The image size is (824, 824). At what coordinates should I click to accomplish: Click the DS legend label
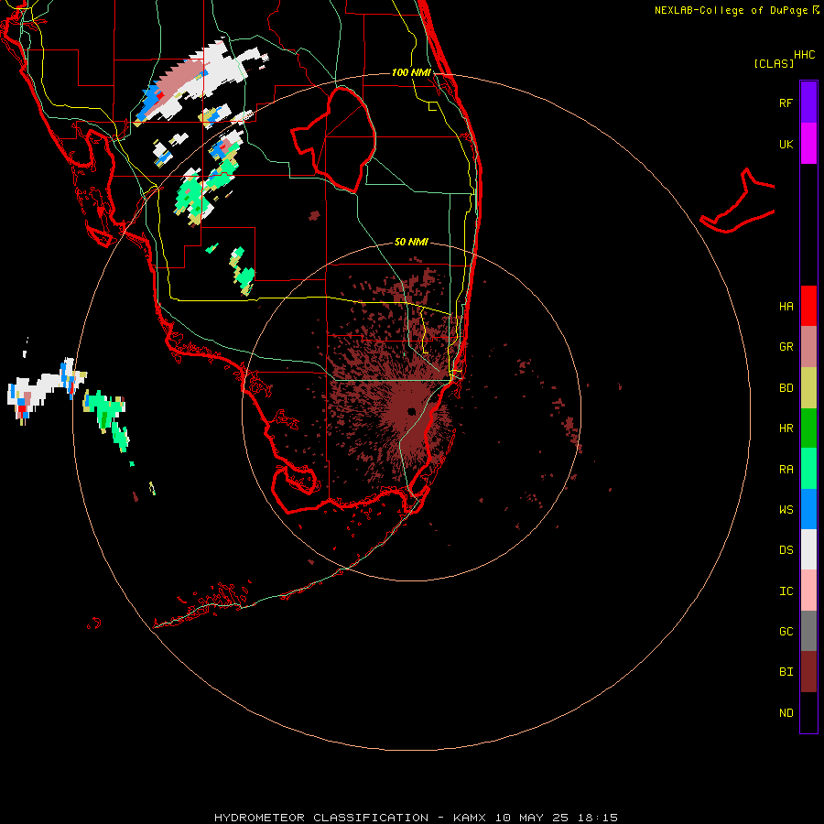click(x=786, y=550)
